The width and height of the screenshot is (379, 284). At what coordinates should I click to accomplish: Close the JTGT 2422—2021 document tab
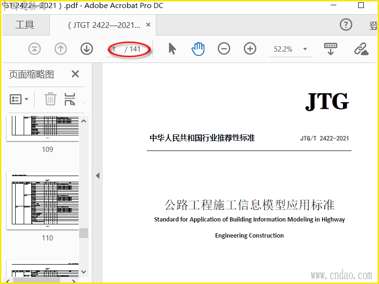(x=148, y=25)
